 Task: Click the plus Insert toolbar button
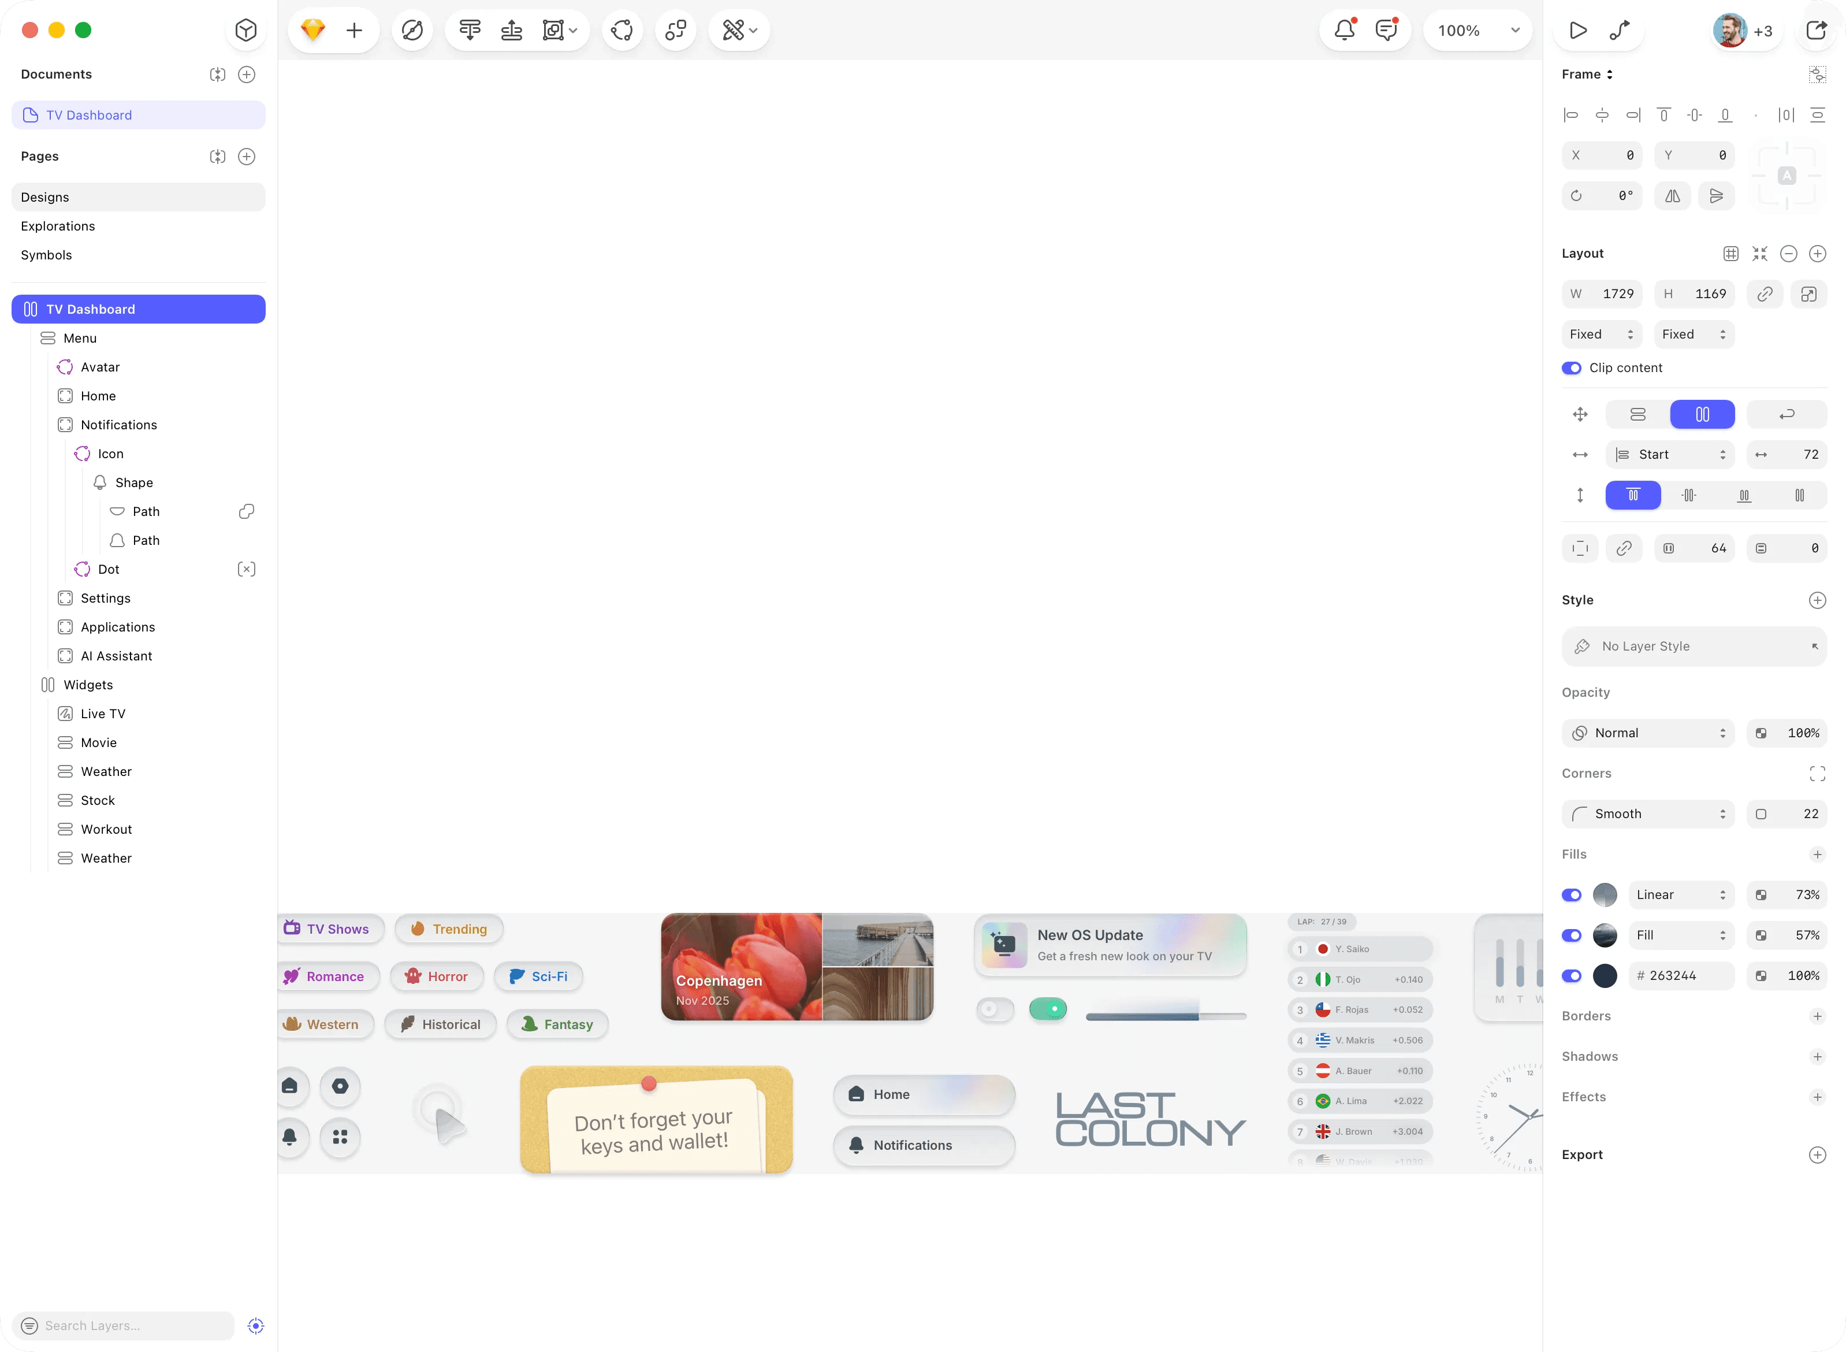[x=354, y=30]
